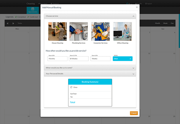Switch calendar to Month view
Viewport: 180px width, 124px height.
tap(157, 23)
